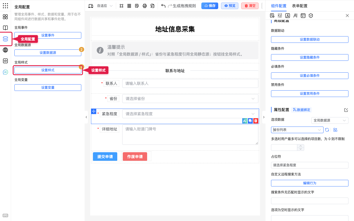Viewport: 354px width, 221px height.
Task: Select the database 全局配置 sidebar icon
Action: point(5,39)
